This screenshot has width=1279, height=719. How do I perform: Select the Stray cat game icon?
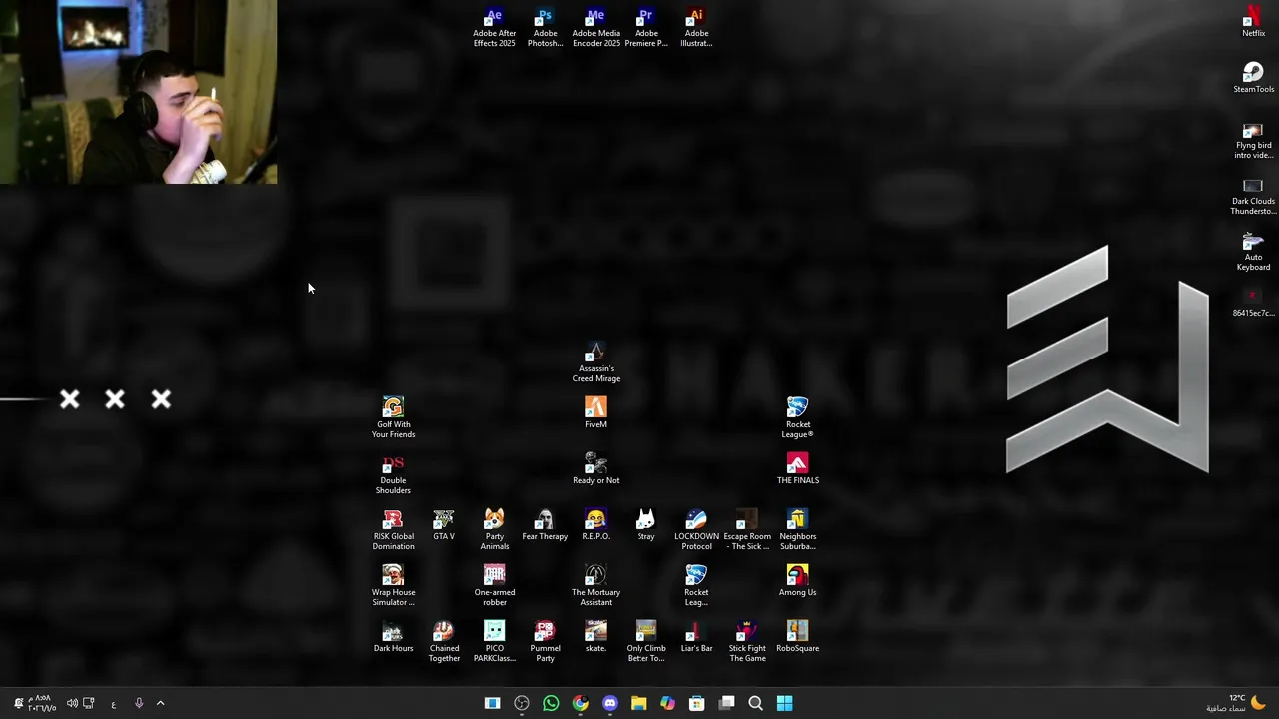click(645, 525)
